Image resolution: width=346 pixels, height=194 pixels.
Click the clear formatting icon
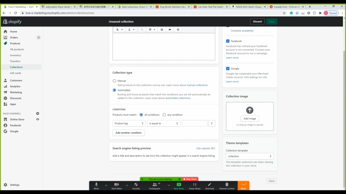178,30
